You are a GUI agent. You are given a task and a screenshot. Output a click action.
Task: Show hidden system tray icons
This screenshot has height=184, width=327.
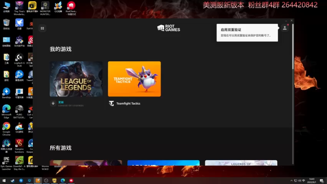click(x=291, y=181)
